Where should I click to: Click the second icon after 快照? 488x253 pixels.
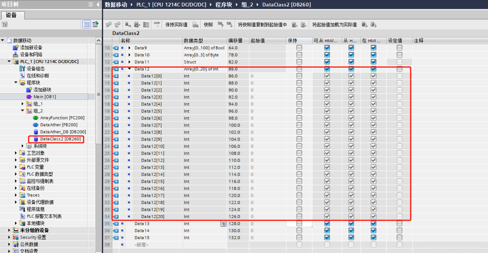(230, 25)
